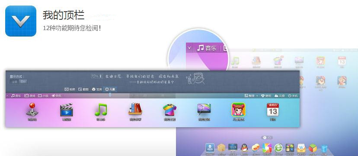Open the green music note app
Screen dimensions: 358x156
click(x=101, y=110)
